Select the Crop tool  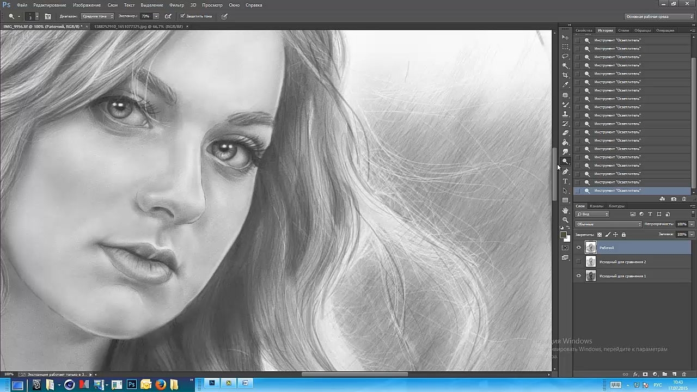pyautogui.click(x=565, y=75)
